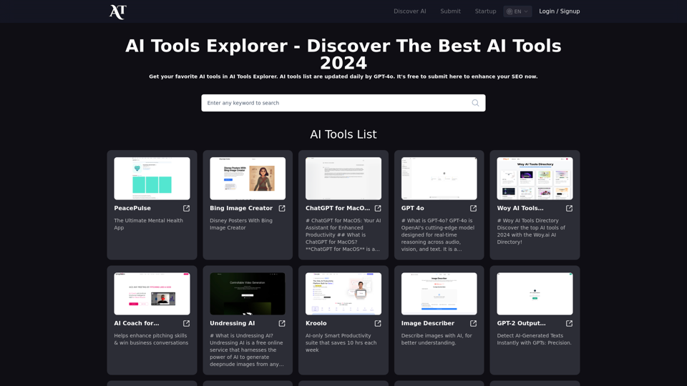Image resolution: width=687 pixels, height=386 pixels.
Task: Open GPT-2 Output external link icon
Action: (x=569, y=323)
